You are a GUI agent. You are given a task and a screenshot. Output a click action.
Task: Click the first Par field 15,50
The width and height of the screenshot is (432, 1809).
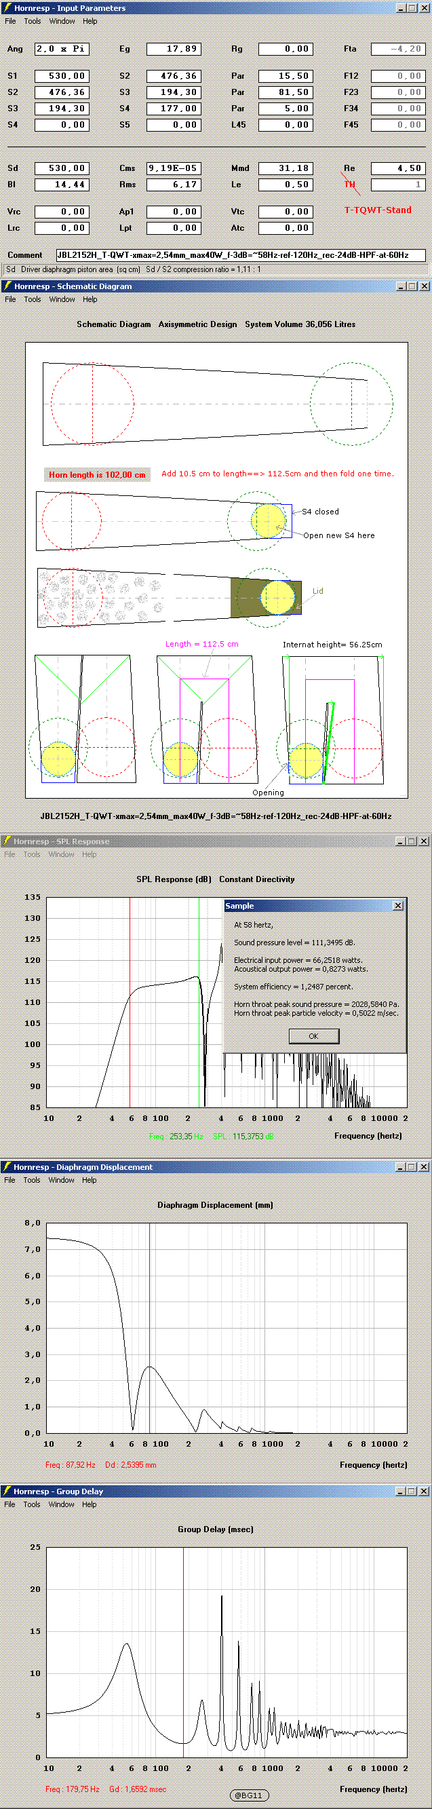(286, 76)
